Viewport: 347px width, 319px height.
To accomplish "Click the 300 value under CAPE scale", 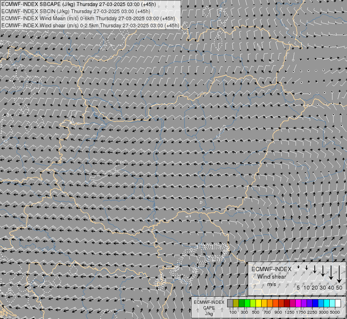I will (244, 312).
